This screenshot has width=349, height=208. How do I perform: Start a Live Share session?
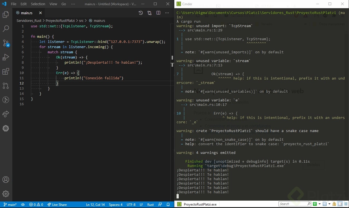(x=57, y=204)
